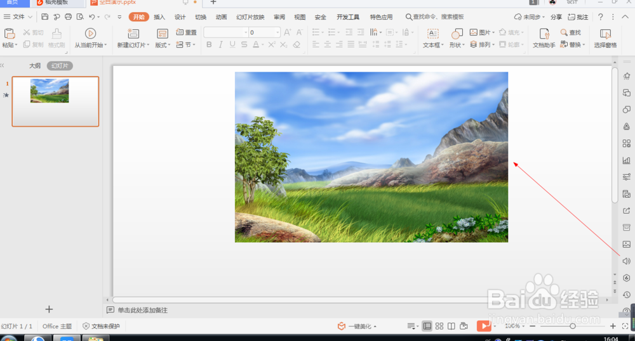Click the star icon in right sidebar

626,76
